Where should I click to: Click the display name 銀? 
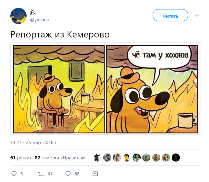point(33,12)
